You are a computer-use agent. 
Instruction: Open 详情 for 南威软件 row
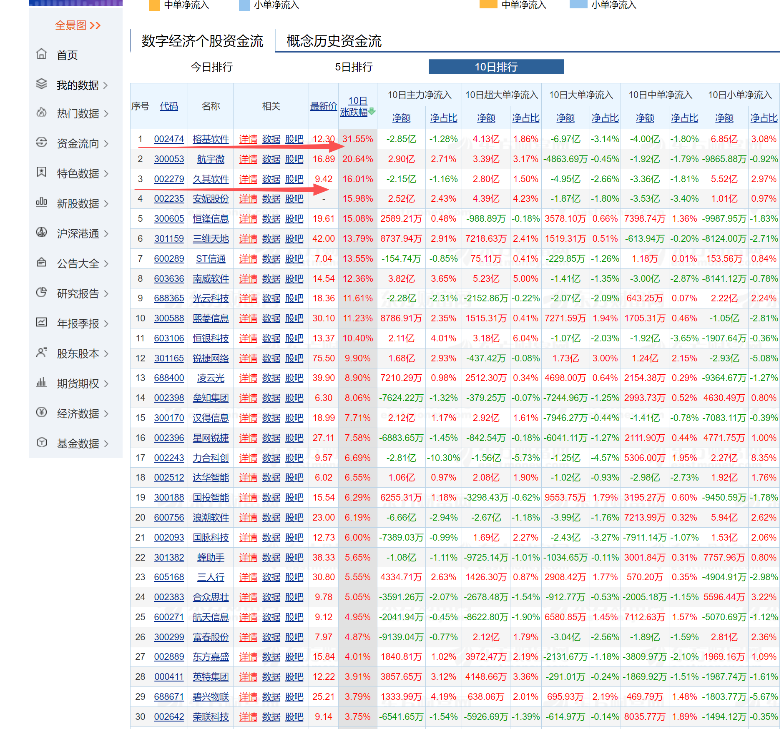pos(248,279)
